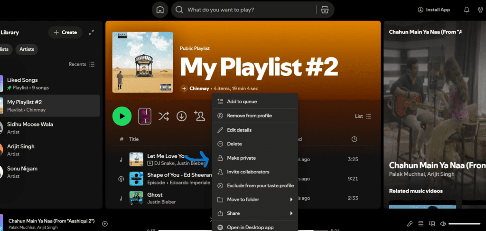Viewport: 486px width, 231px height.
Task: Click the playback progress bar
Action: point(243,230)
